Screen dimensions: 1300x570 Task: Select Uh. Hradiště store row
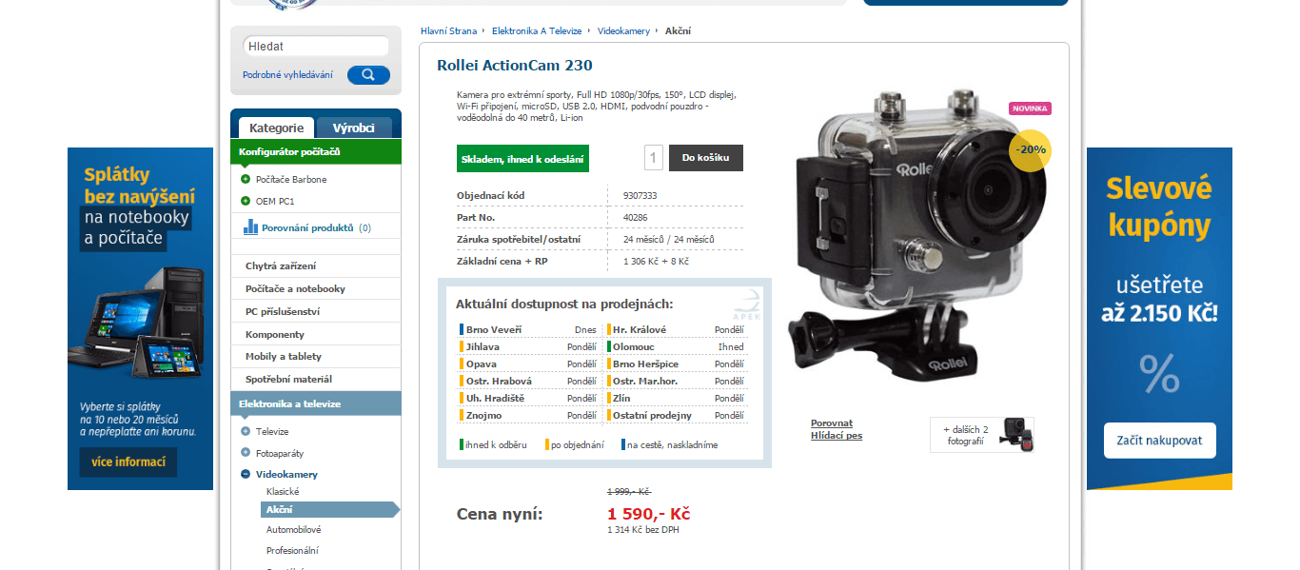pos(528,399)
